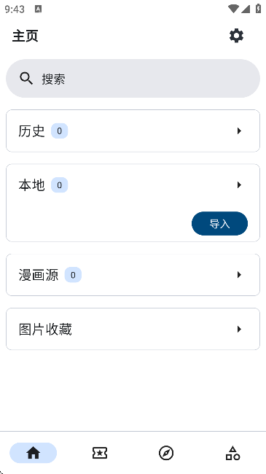The width and height of the screenshot is (266, 474).
Task: Focus the 搜索 search field
Action: click(x=133, y=78)
